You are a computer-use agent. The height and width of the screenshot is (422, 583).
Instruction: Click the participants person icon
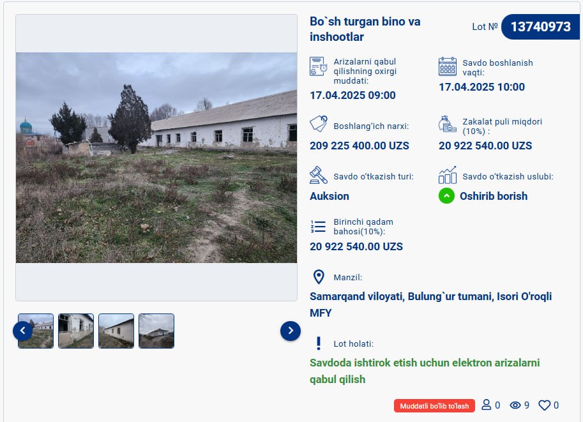pyautogui.click(x=486, y=405)
